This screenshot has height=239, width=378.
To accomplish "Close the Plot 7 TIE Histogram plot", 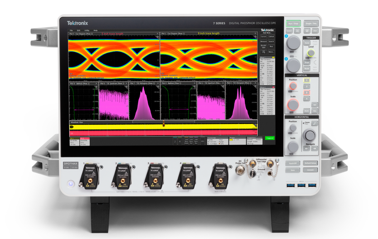I will coord(158,83).
